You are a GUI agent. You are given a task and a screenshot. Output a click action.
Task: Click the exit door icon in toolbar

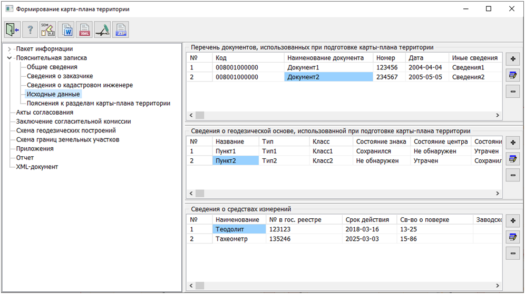tap(12, 29)
